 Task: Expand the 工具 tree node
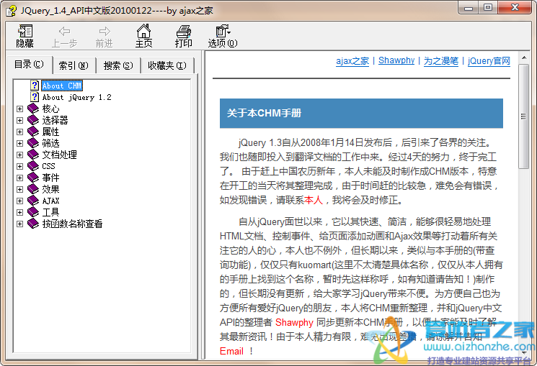click(x=20, y=213)
